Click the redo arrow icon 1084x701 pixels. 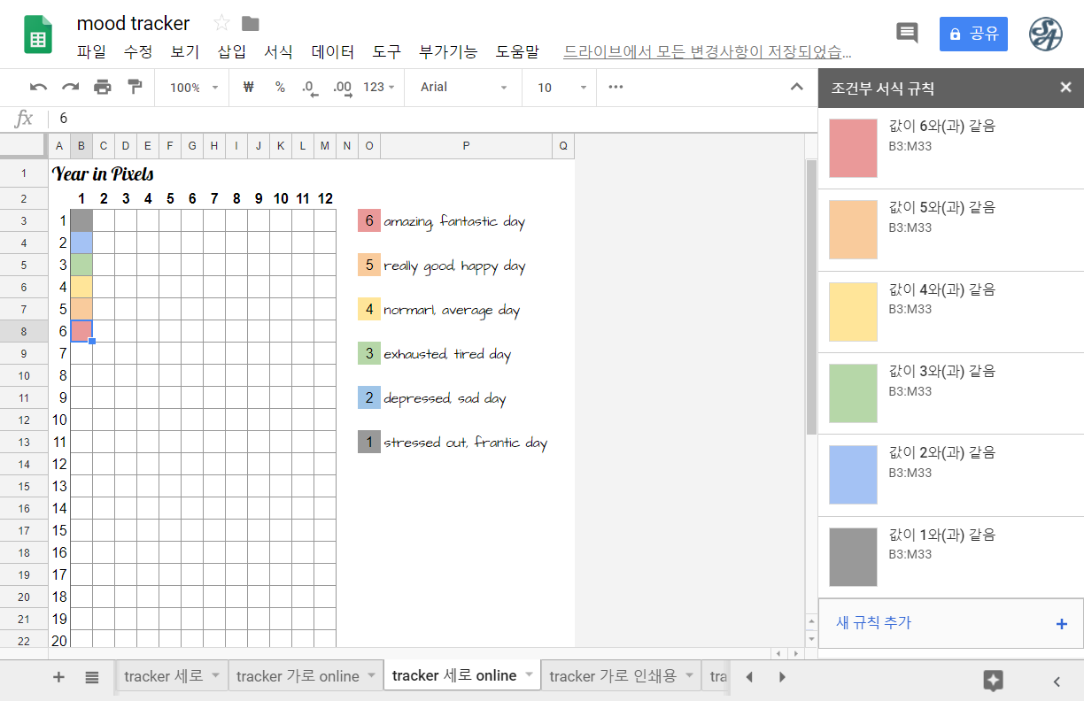pyautogui.click(x=70, y=87)
